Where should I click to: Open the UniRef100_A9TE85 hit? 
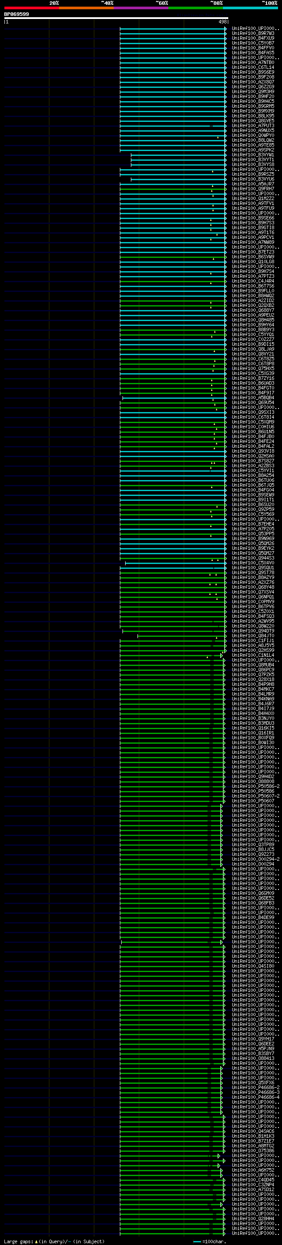(x=253, y=145)
